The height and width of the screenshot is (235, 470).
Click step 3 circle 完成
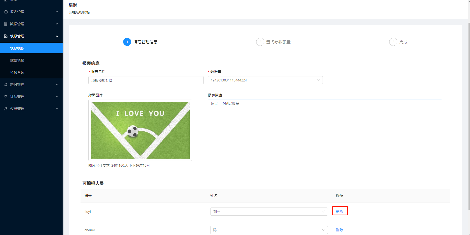coord(393,42)
